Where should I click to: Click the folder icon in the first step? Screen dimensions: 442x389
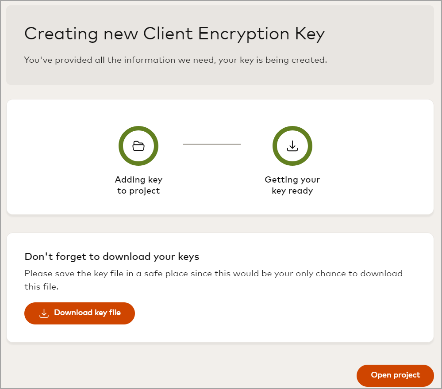coord(138,146)
